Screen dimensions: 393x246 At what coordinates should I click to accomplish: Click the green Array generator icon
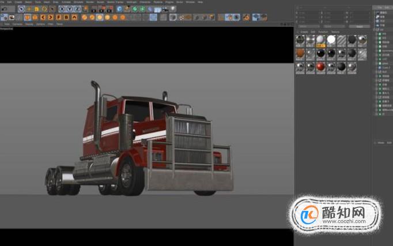click(142, 9)
